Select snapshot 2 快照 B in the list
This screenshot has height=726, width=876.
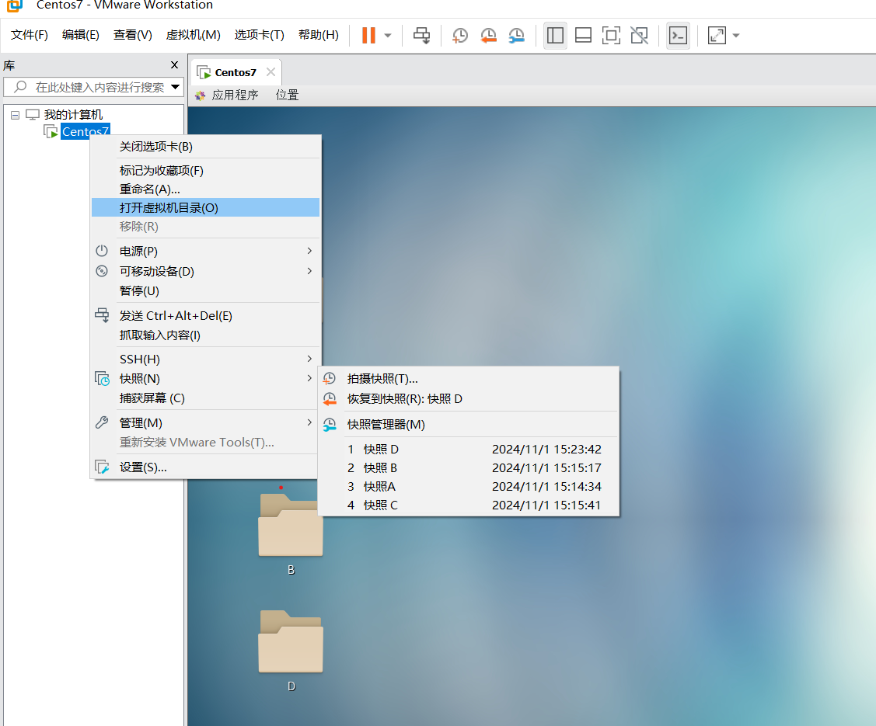[x=469, y=467]
